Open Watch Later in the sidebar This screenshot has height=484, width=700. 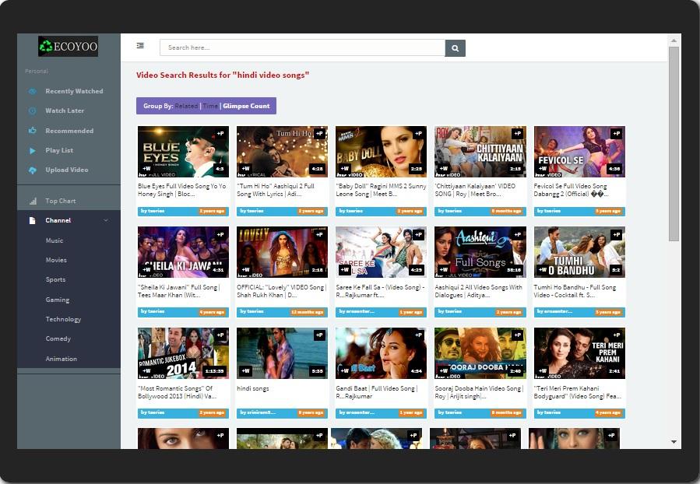coord(65,110)
